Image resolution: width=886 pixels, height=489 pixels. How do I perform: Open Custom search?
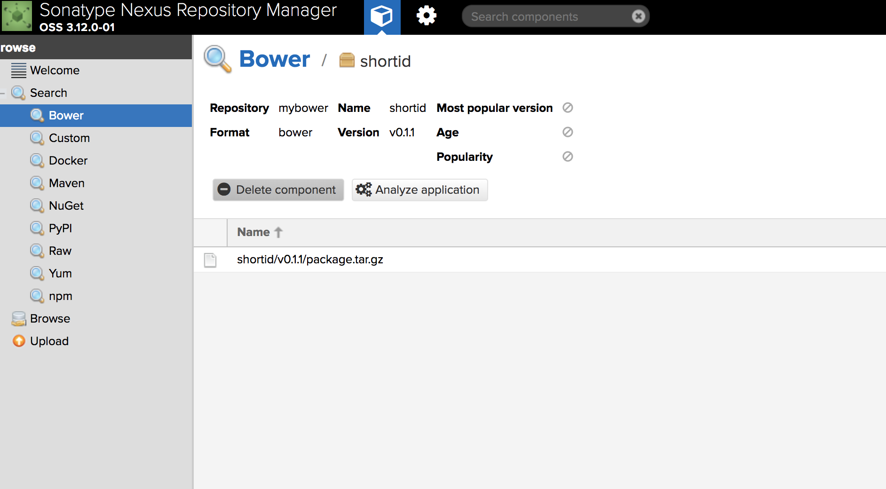click(x=96, y=138)
